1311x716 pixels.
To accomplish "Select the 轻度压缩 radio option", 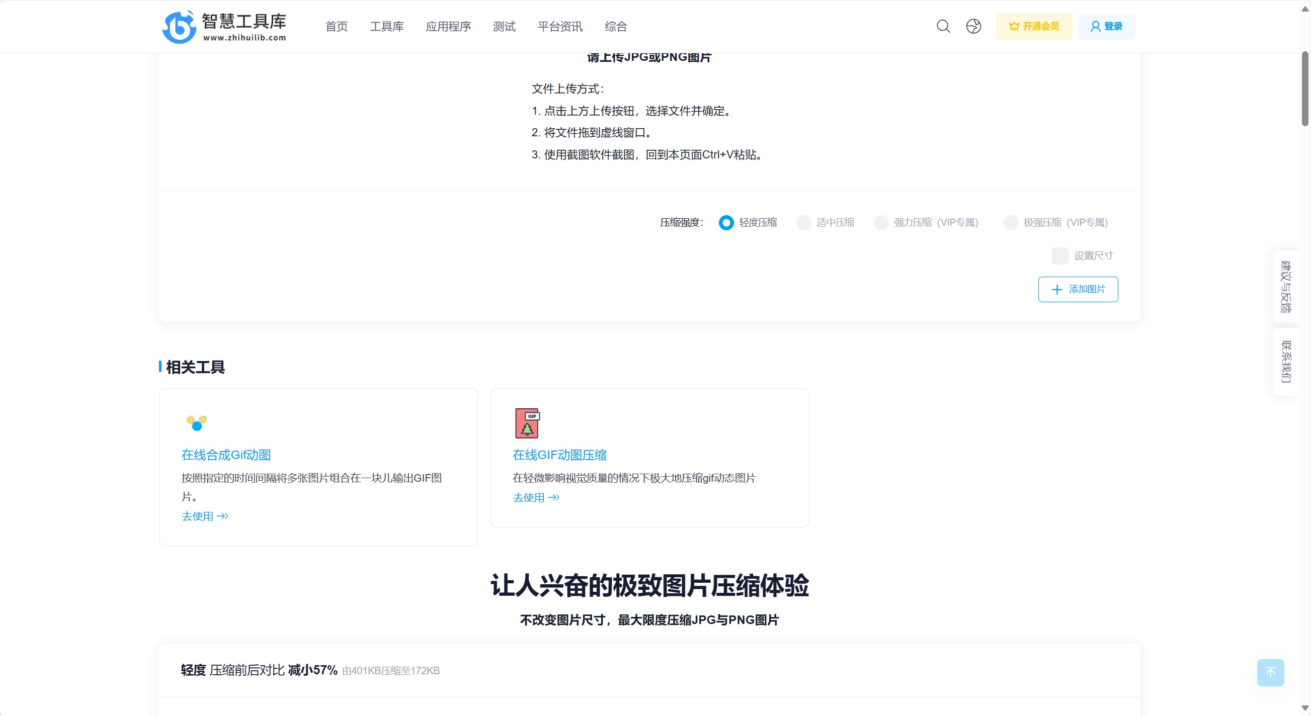I will click(x=747, y=223).
